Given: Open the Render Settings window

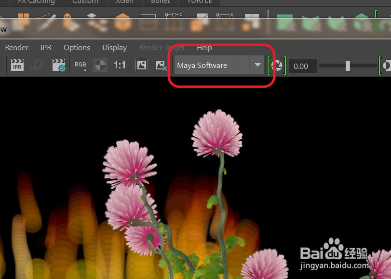Looking at the screenshot, I should pos(59,66).
